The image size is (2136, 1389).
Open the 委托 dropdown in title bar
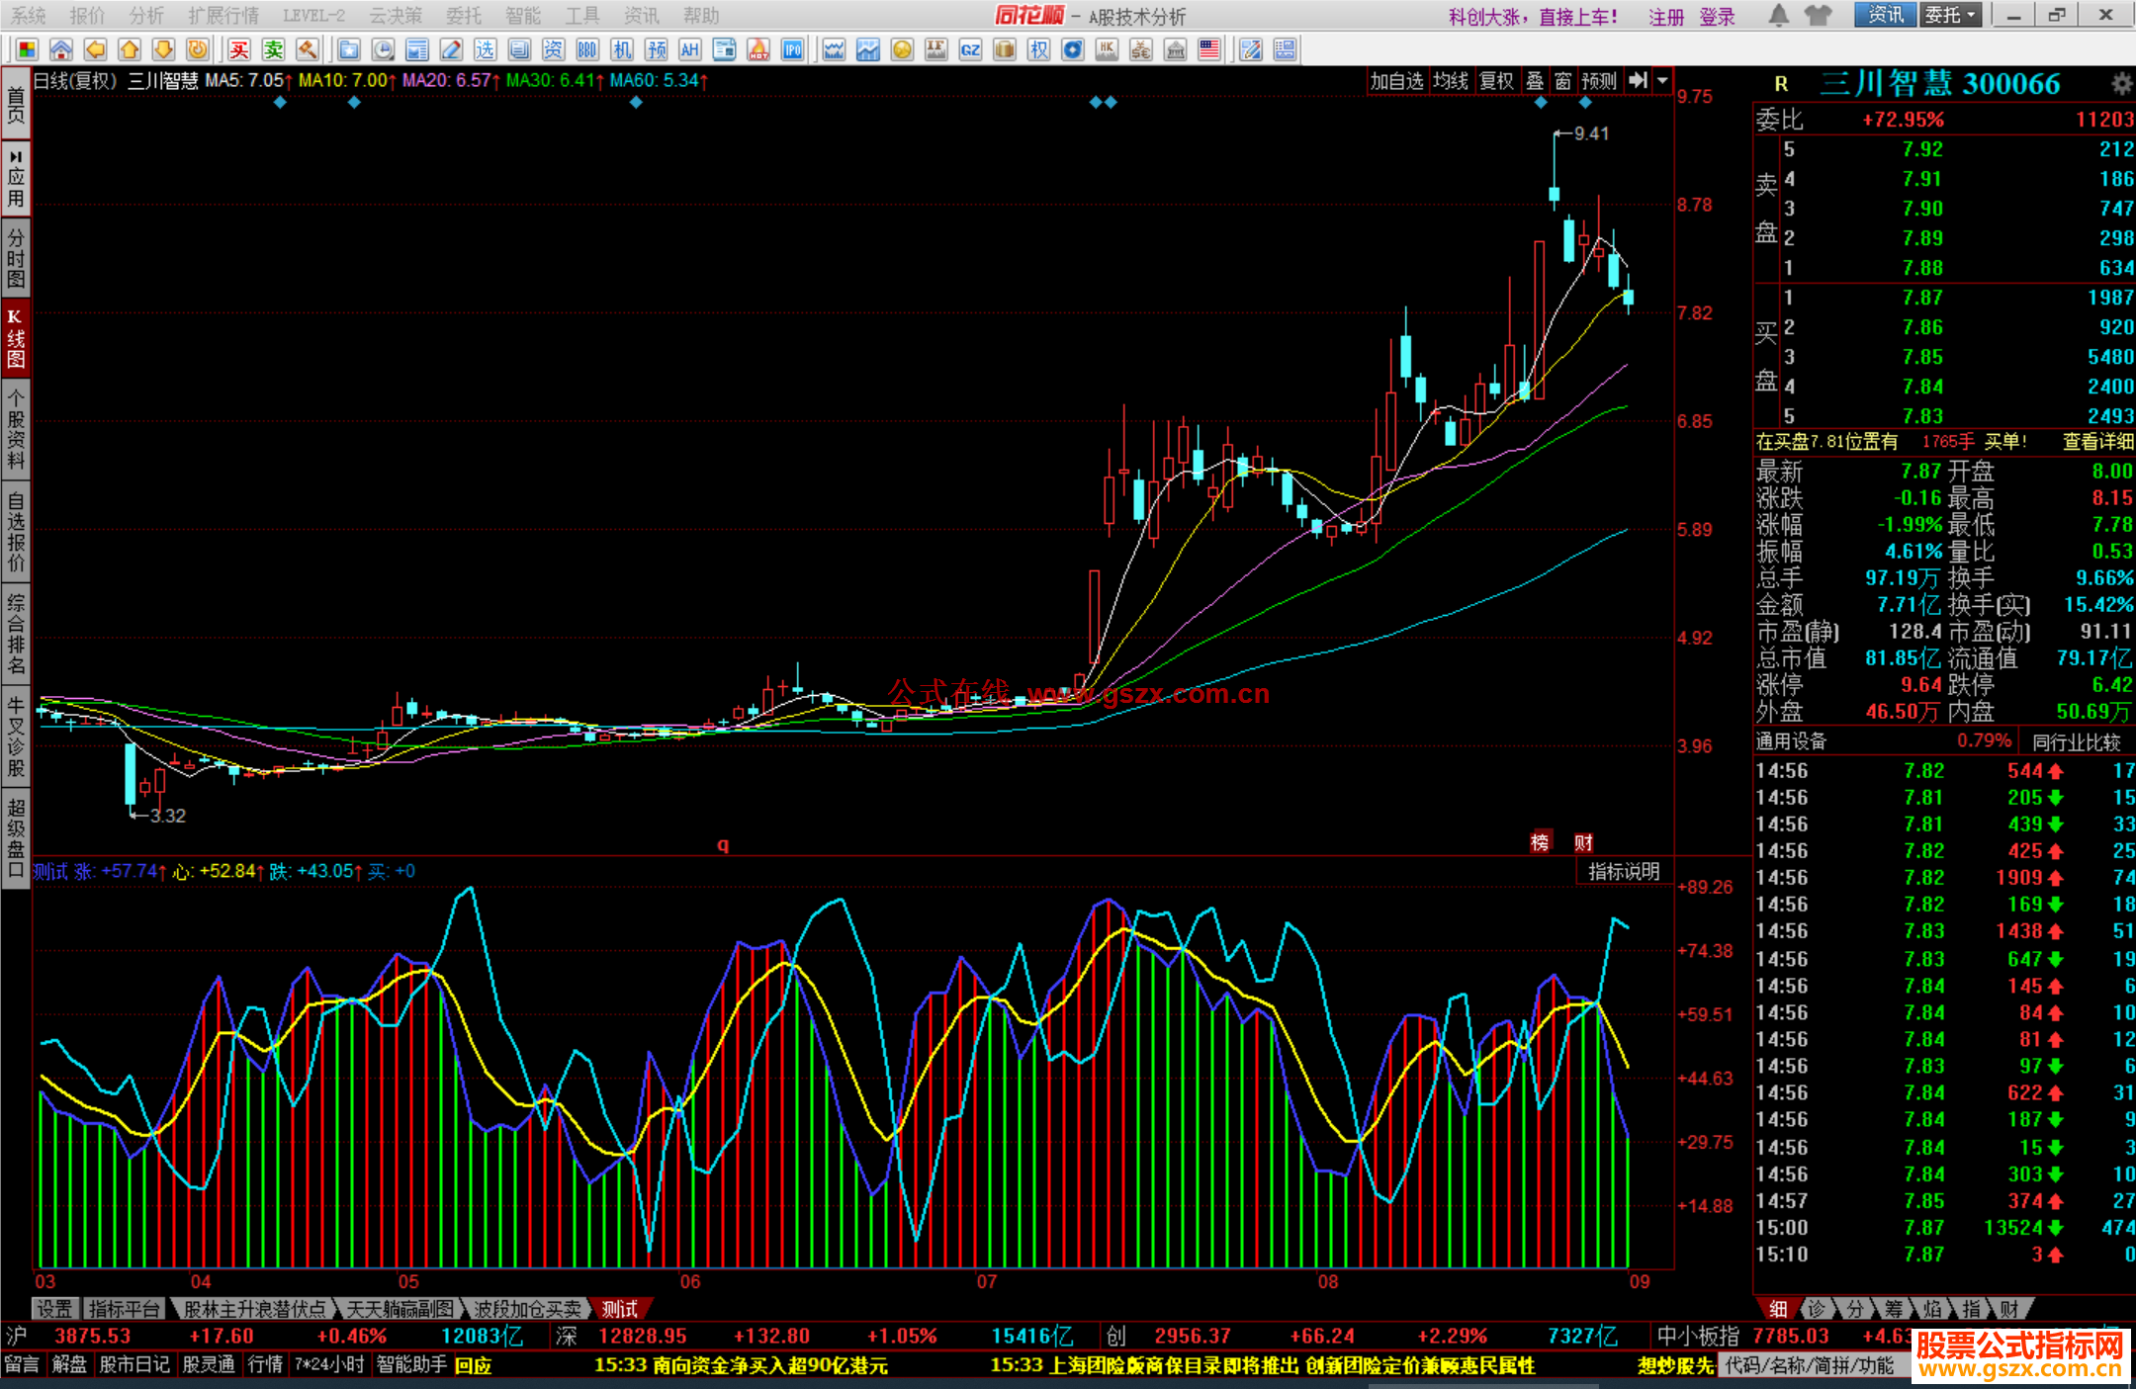(1950, 15)
